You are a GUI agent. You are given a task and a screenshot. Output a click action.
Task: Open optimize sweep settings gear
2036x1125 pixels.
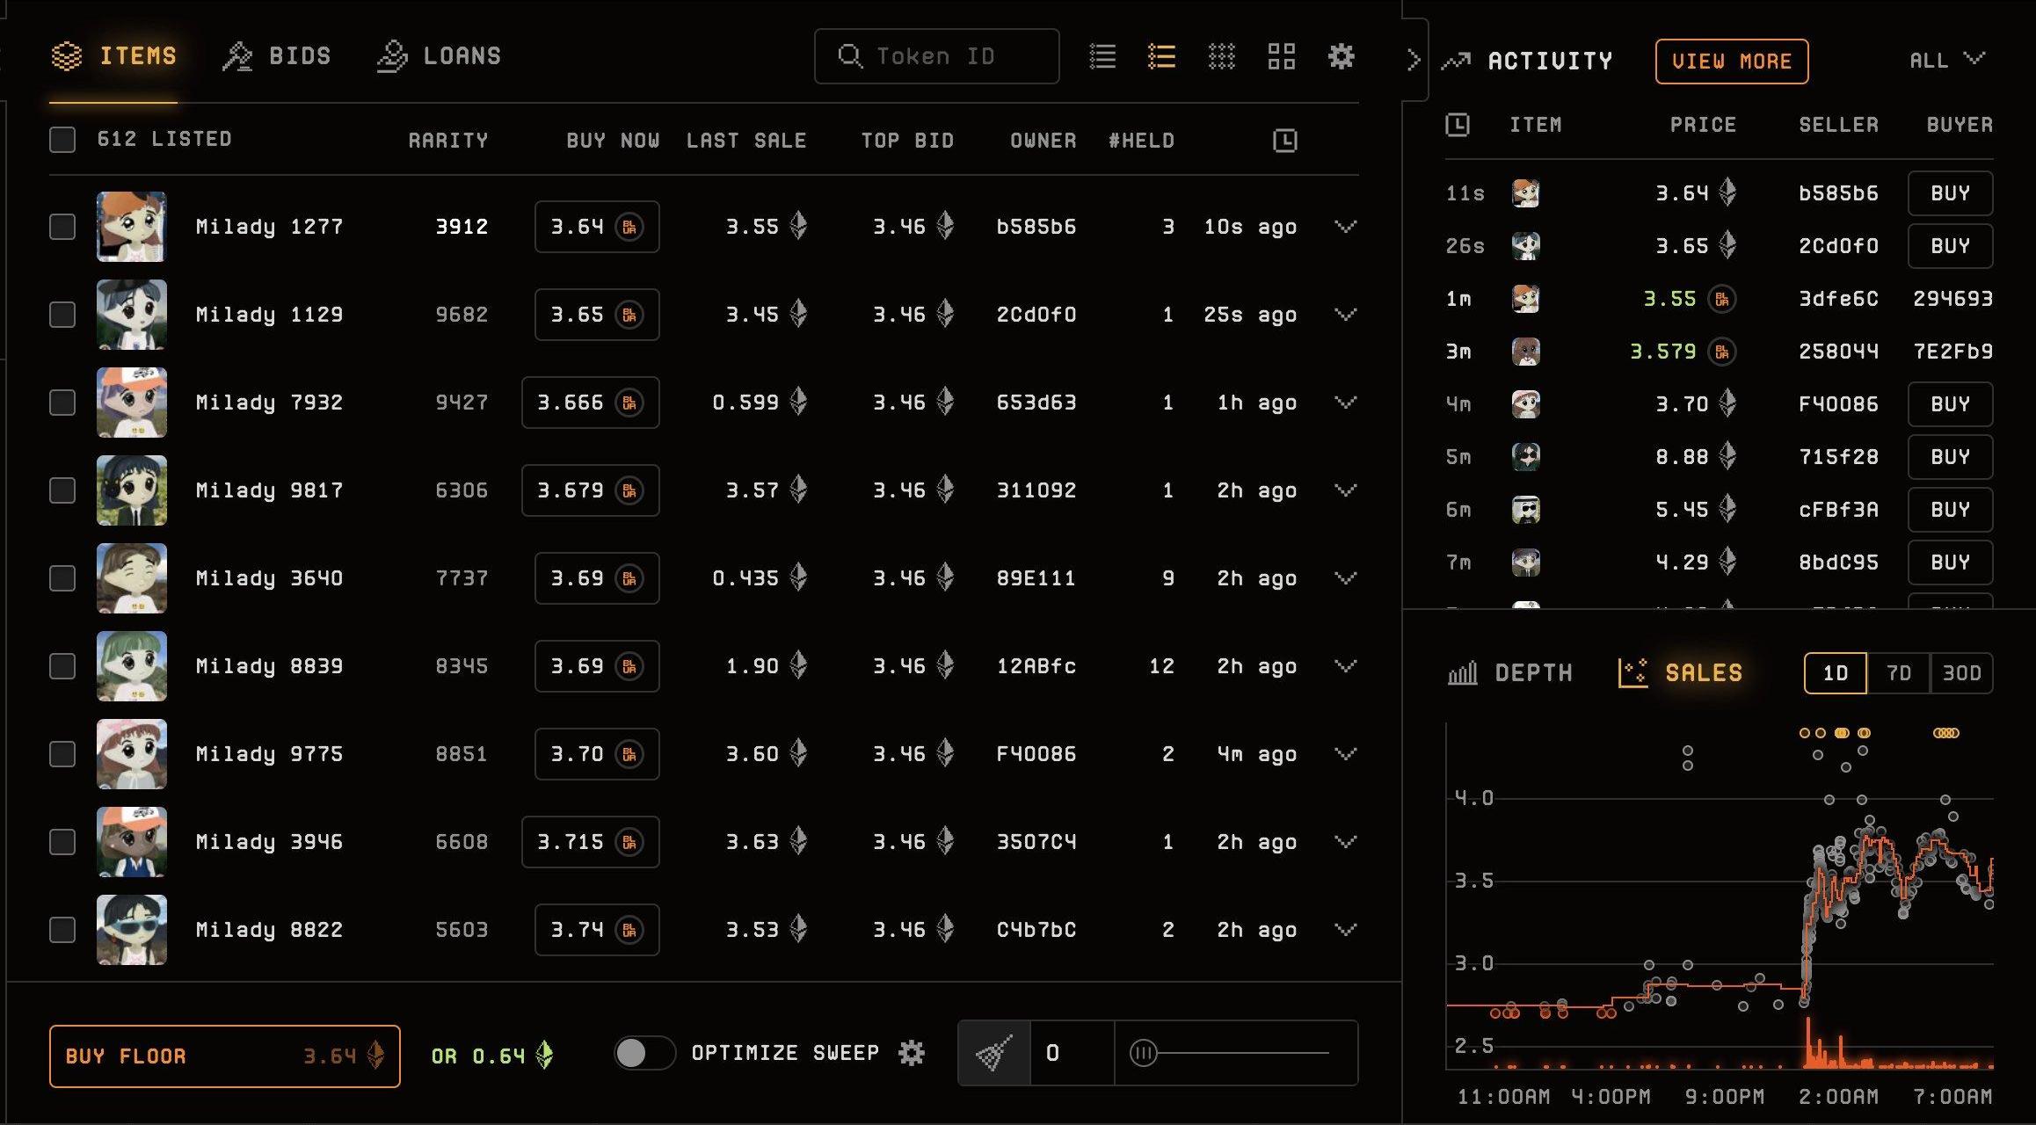tap(912, 1053)
